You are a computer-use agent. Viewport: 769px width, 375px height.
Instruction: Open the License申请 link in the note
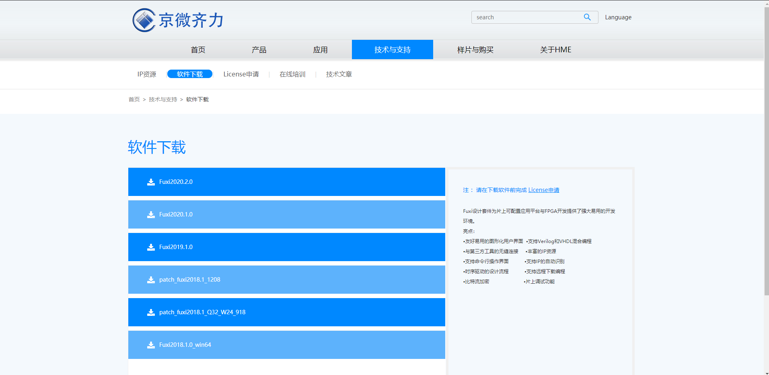pos(544,190)
